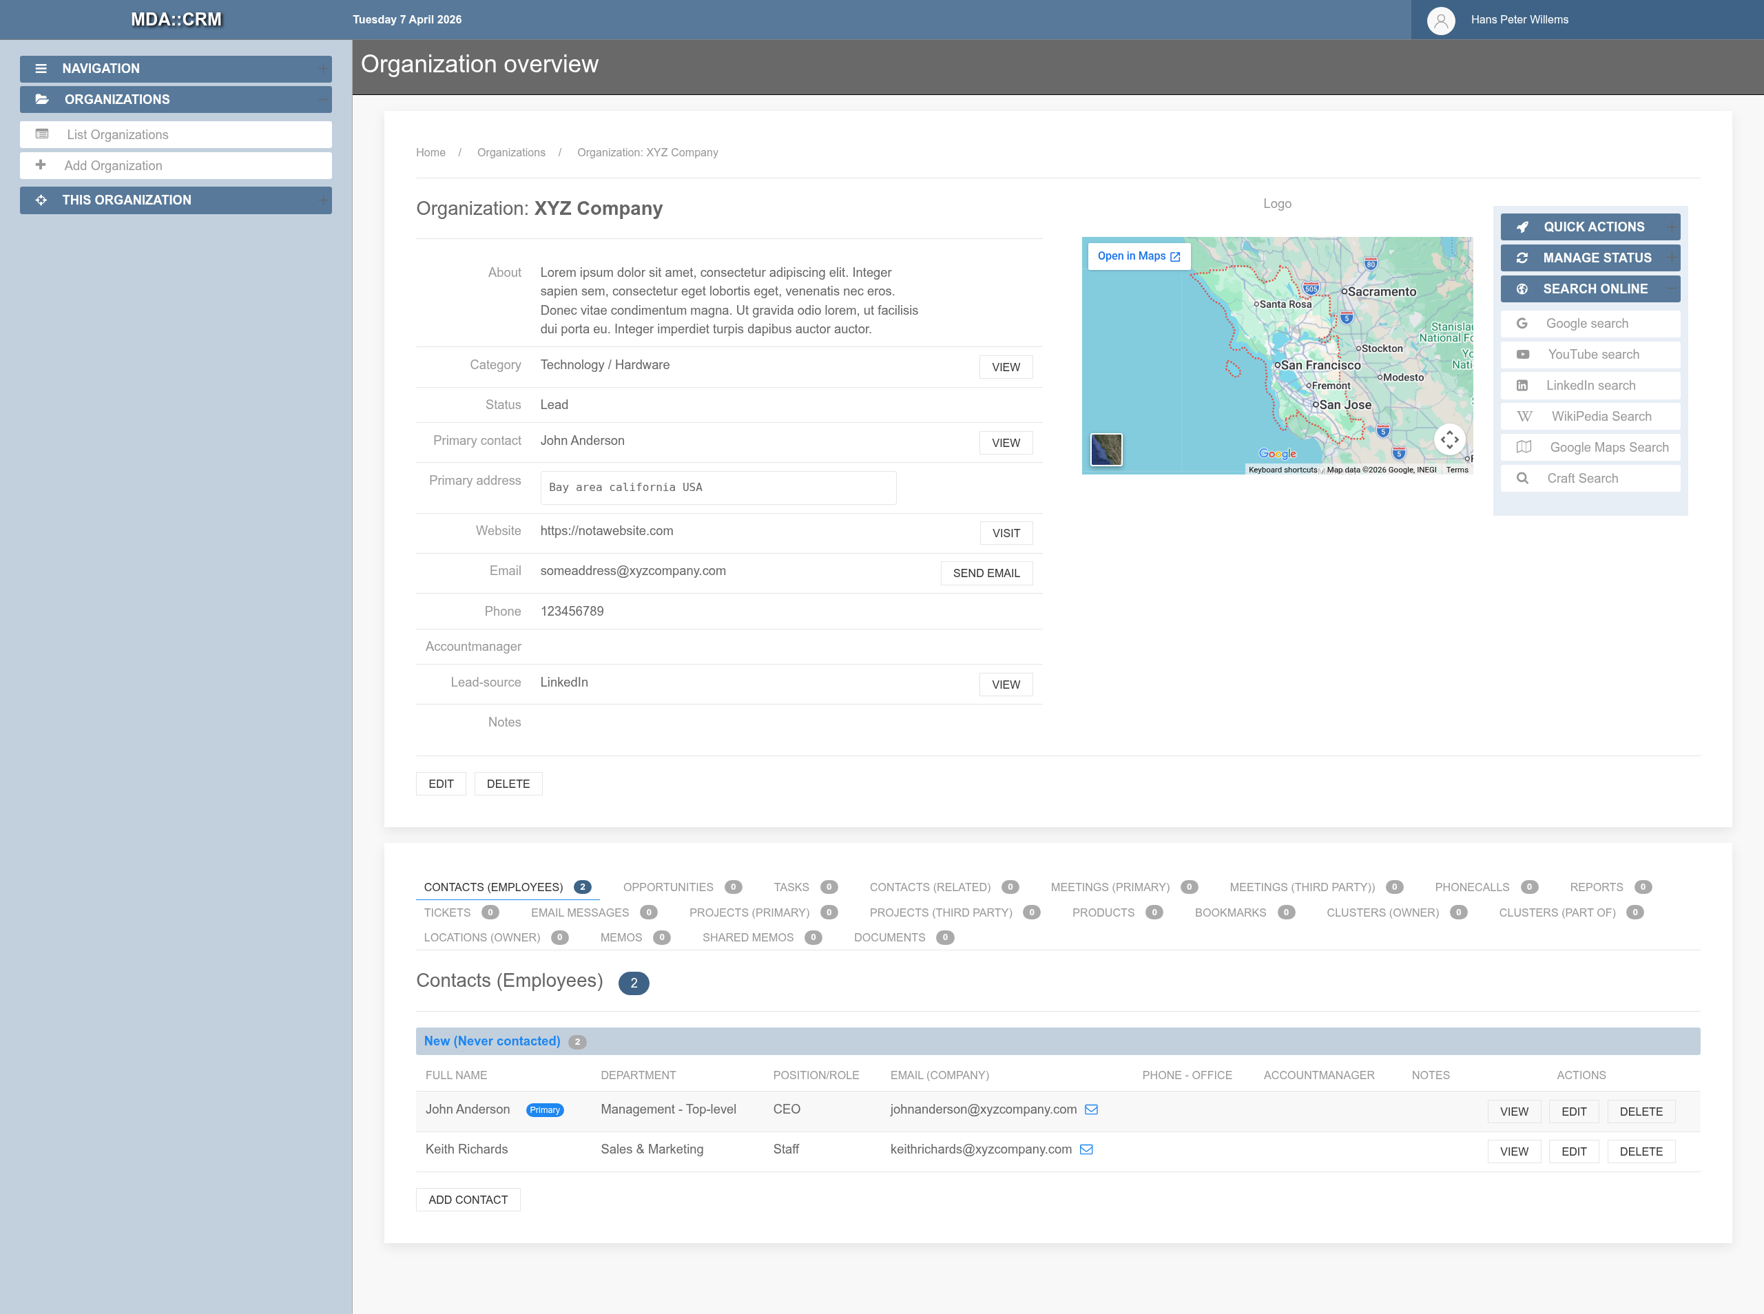Click the SEND EMAIL button
This screenshot has height=1314, width=1764.
click(986, 574)
